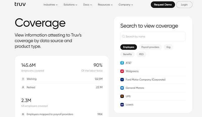The image size is (202, 117).
Task: Expand the Solutions menu
Action: tap(70, 5)
